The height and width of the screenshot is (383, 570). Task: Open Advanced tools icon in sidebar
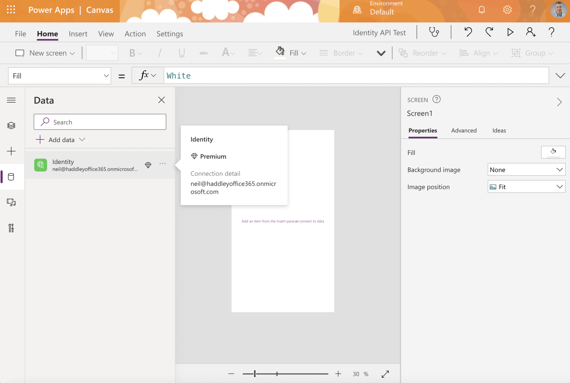[x=11, y=228]
